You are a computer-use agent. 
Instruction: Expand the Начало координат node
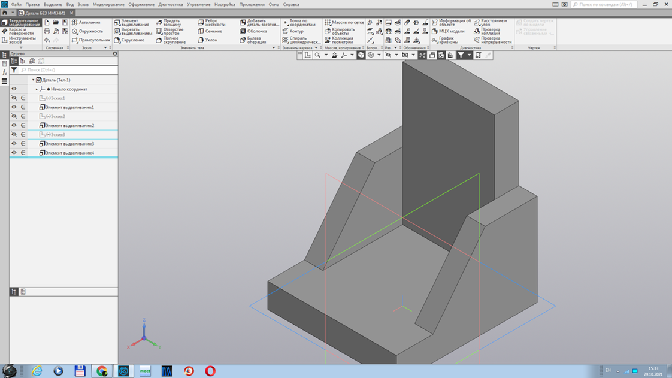[37, 89]
